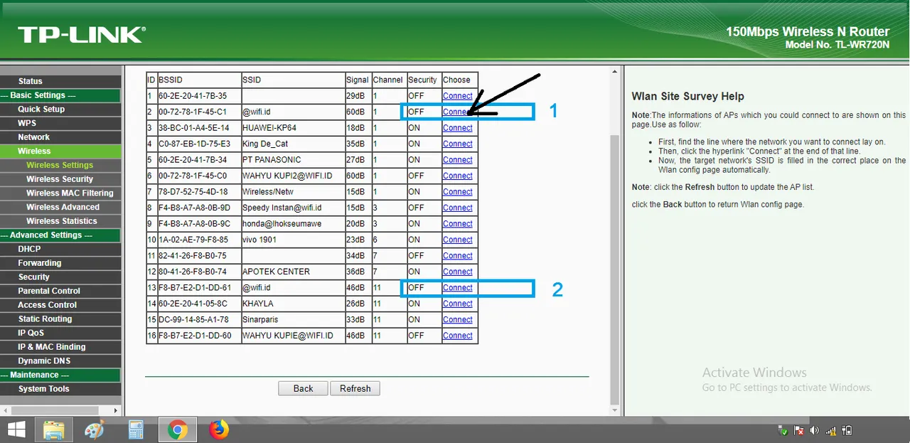Open the IP QoS menu

click(31, 333)
